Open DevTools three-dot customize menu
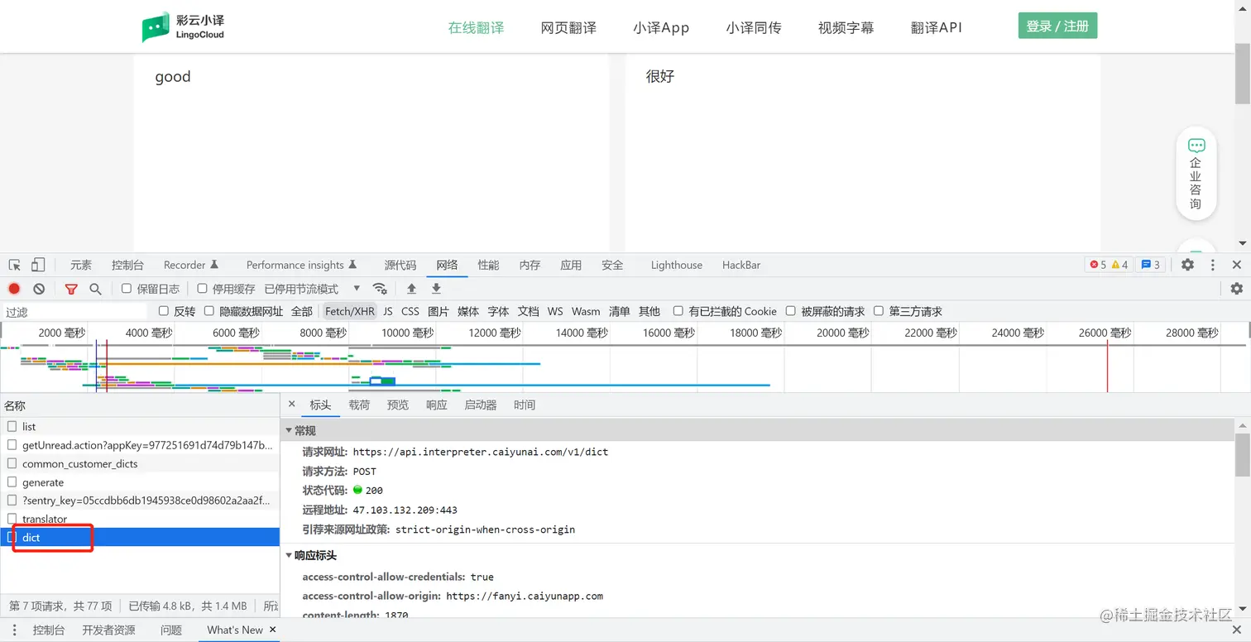This screenshot has height=642, width=1251. (1213, 265)
